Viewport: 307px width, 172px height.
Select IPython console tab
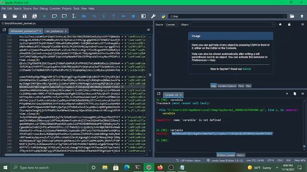[x=225, y=155]
